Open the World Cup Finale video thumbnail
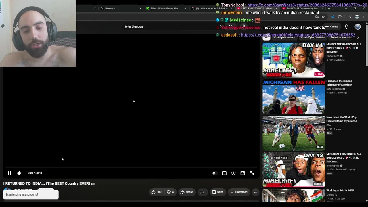Screen dimensions: 368x207 click(x=294, y=133)
